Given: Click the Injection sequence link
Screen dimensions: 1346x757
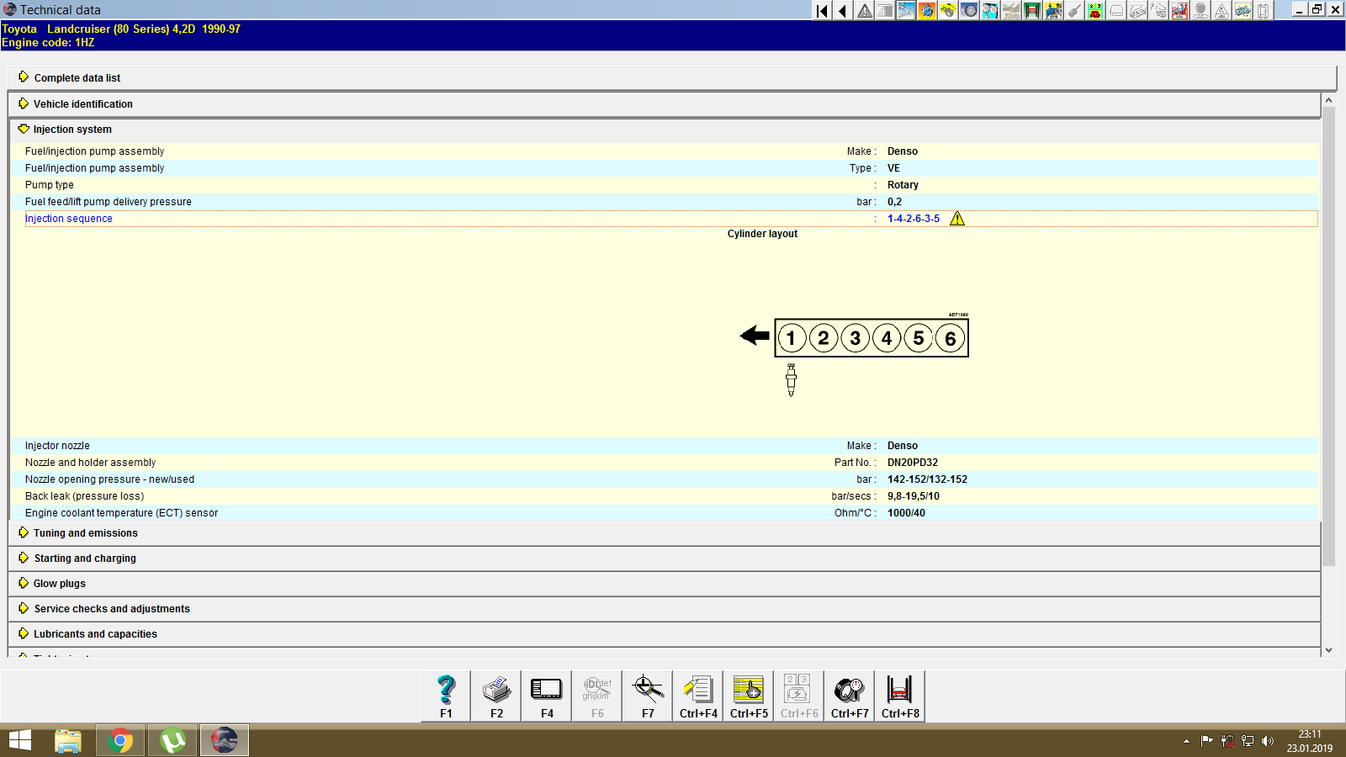Looking at the screenshot, I should [68, 218].
